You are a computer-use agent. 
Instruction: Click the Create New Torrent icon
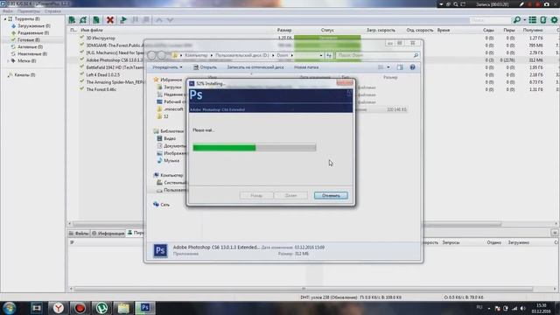click(x=96, y=20)
